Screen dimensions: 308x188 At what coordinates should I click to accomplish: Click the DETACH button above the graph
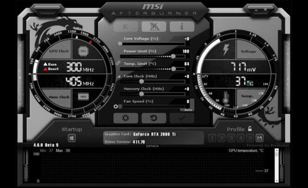click(152, 146)
